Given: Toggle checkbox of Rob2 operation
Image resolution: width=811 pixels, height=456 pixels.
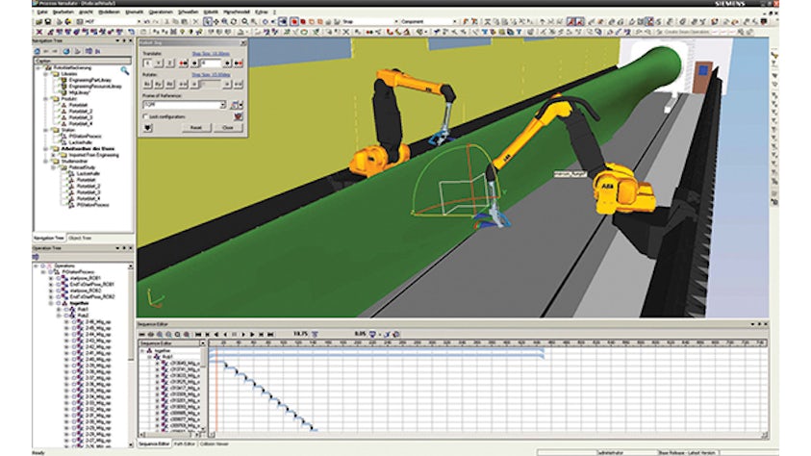Looking at the screenshot, I should pyautogui.click(x=66, y=316).
